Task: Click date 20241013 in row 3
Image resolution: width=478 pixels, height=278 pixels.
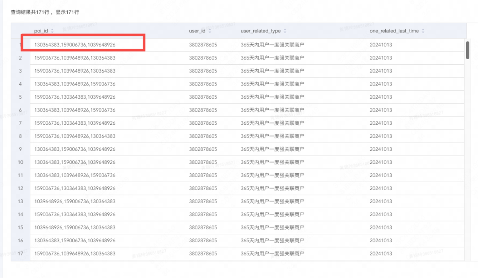Action: [381, 71]
